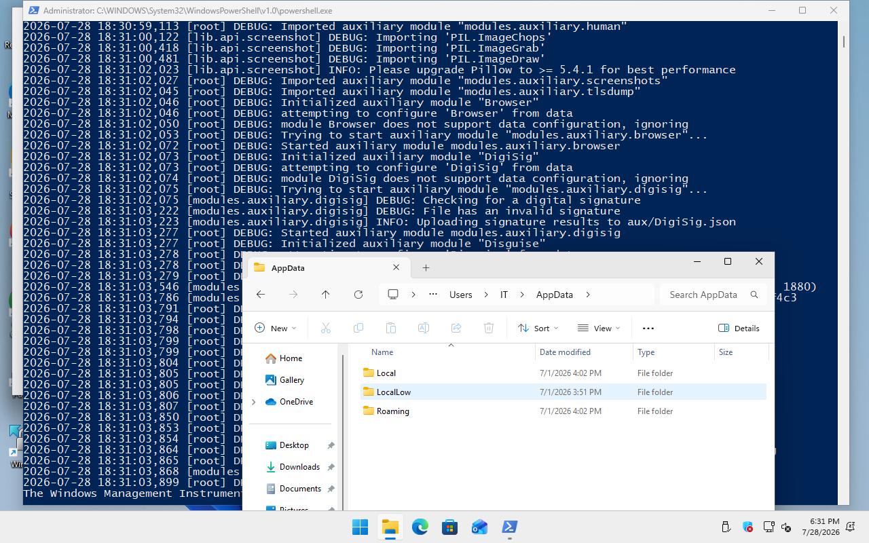869x543 pixels.
Task: Click the search magnifier icon
Action: [x=754, y=295]
